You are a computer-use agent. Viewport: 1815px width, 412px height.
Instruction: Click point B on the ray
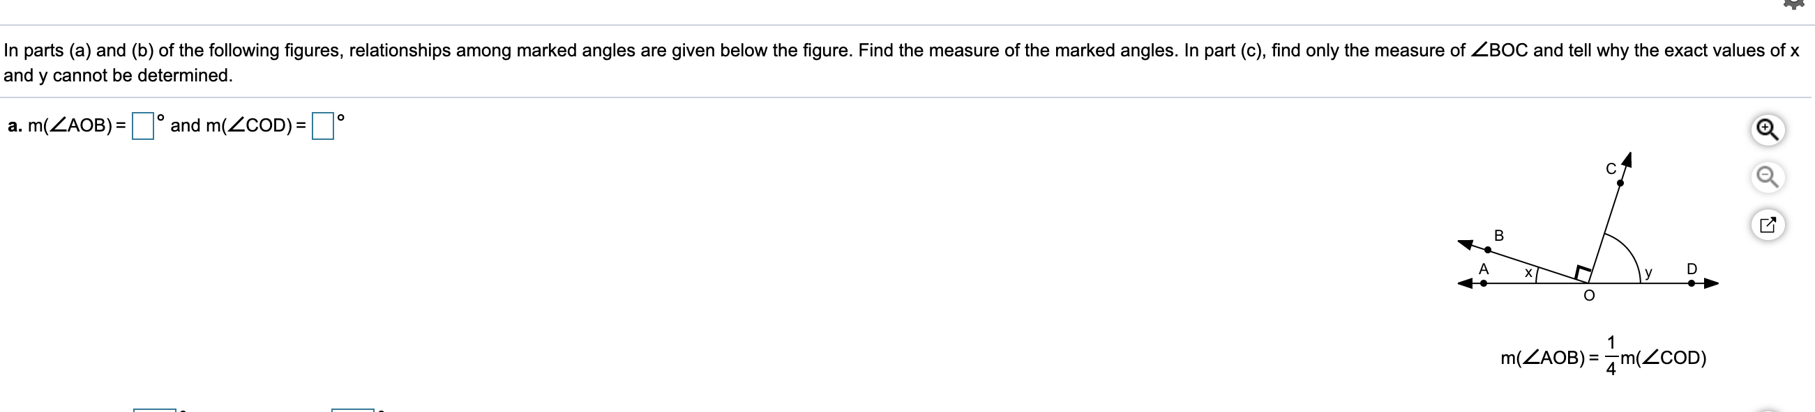click(1488, 250)
